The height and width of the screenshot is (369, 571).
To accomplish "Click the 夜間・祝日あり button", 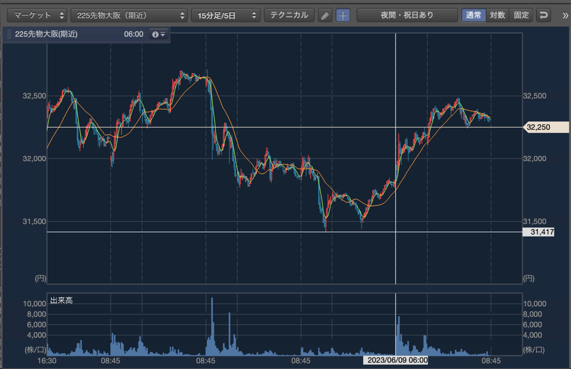I will coord(407,15).
